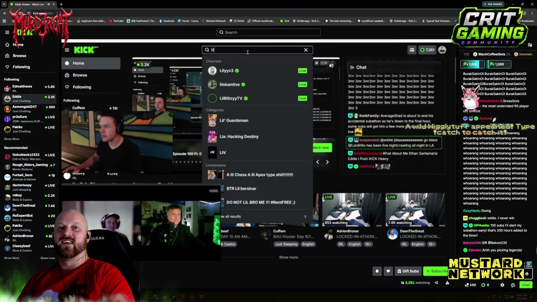Open Gokublackz2323 recommended channel

(29, 156)
